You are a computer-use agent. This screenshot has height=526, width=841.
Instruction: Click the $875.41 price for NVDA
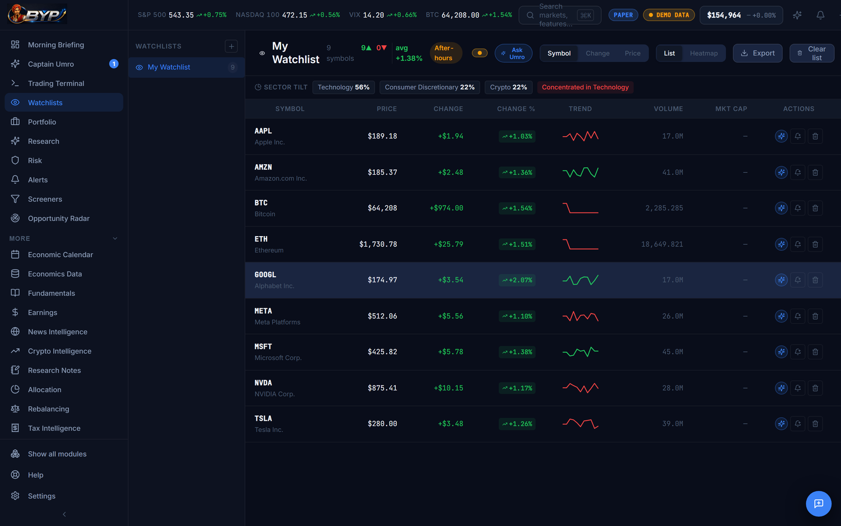click(382, 388)
